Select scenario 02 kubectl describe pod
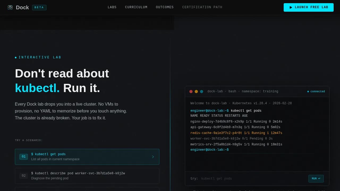Image resolution: width=340 pixels, height=191 pixels. (87, 176)
